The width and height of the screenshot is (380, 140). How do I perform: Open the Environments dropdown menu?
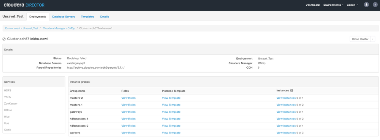(333, 5)
